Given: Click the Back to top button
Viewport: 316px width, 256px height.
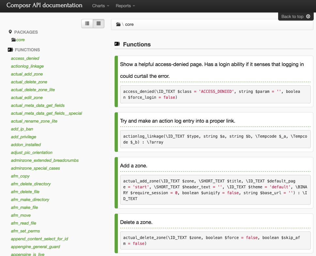Looking at the screenshot, I should (x=296, y=16).
